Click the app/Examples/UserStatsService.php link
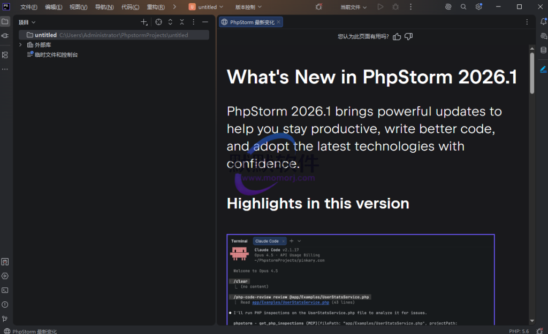The width and height of the screenshot is (548, 334). pyautogui.click(x=291, y=302)
